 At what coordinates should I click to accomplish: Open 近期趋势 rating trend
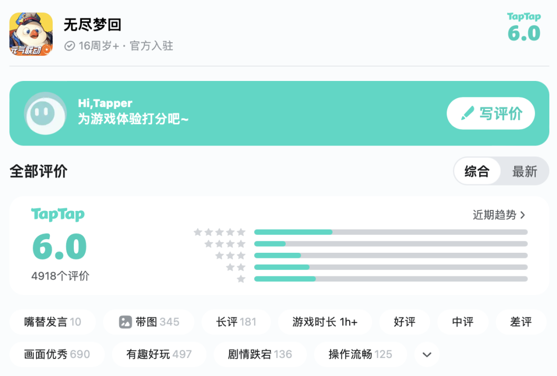pos(499,215)
